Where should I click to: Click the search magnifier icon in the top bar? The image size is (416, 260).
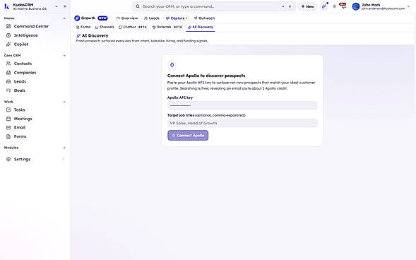pyautogui.click(x=138, y=6)
